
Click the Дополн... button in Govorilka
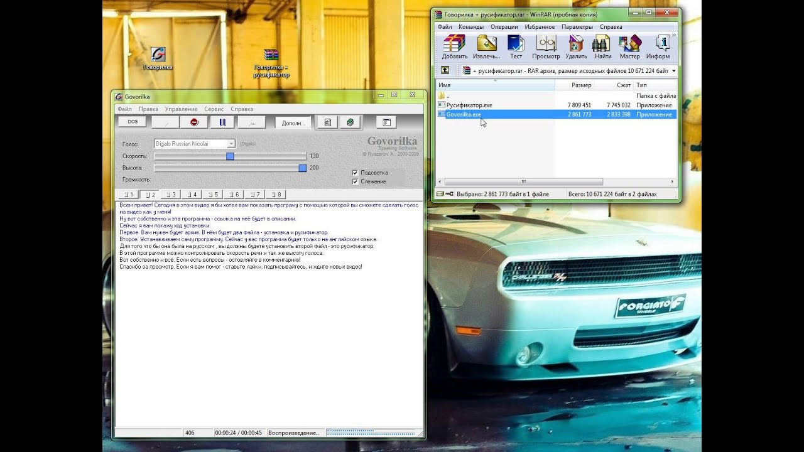click(293, 123)
